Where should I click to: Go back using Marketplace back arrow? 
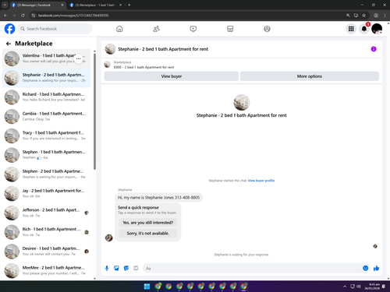pyautogui.click(x=9, y=44)
